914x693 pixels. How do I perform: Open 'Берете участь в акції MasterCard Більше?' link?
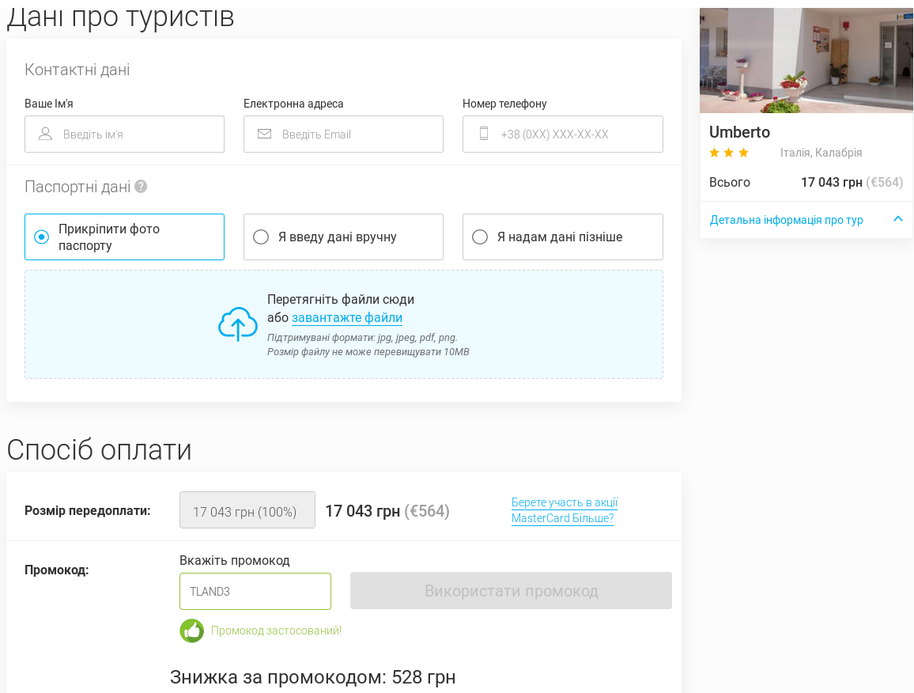tap(564, 510)
